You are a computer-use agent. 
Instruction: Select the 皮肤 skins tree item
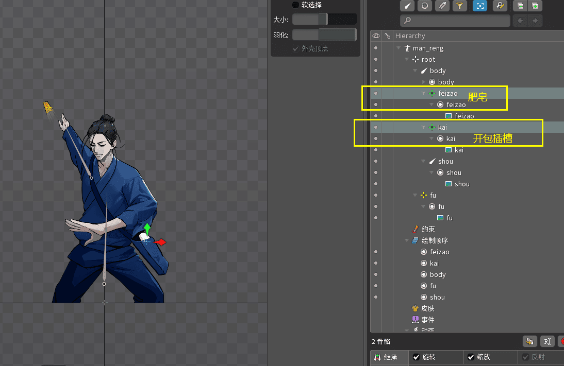(x=427, y=309)
